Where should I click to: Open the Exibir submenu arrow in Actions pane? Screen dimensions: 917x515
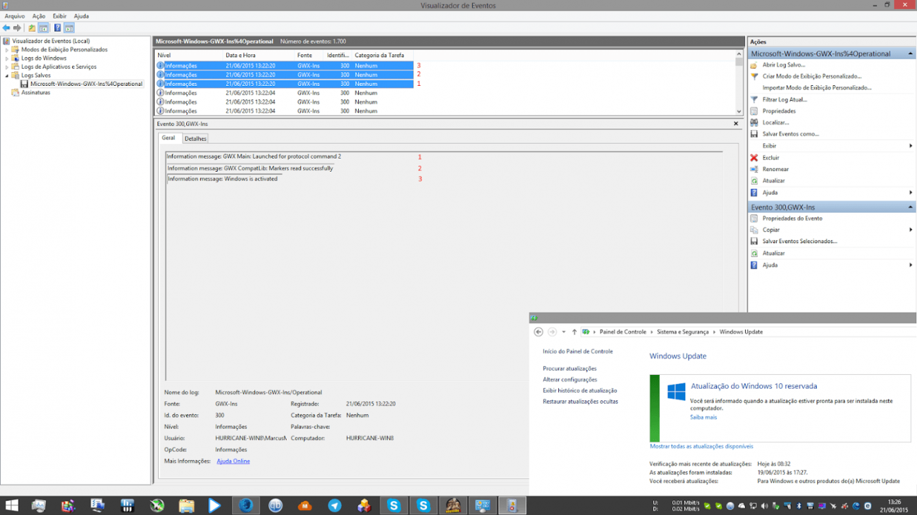click(x=911, y=146)
